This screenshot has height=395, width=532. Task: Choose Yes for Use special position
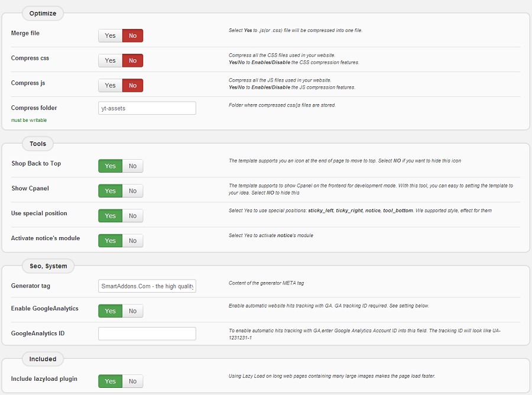[111, 216]
